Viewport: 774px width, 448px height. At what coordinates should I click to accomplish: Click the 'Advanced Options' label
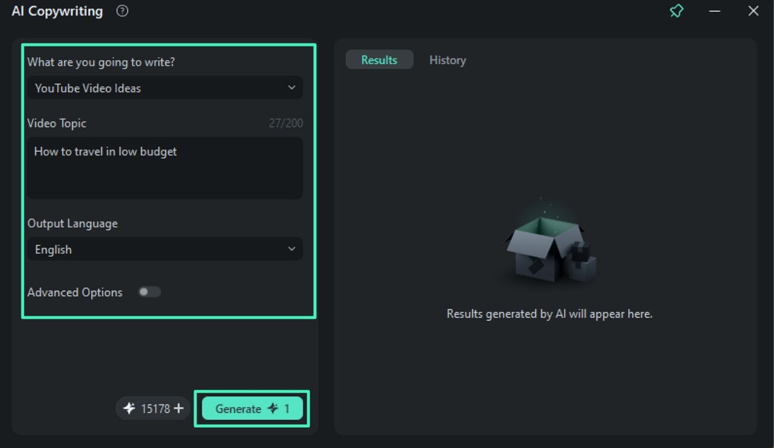(75, 293)
